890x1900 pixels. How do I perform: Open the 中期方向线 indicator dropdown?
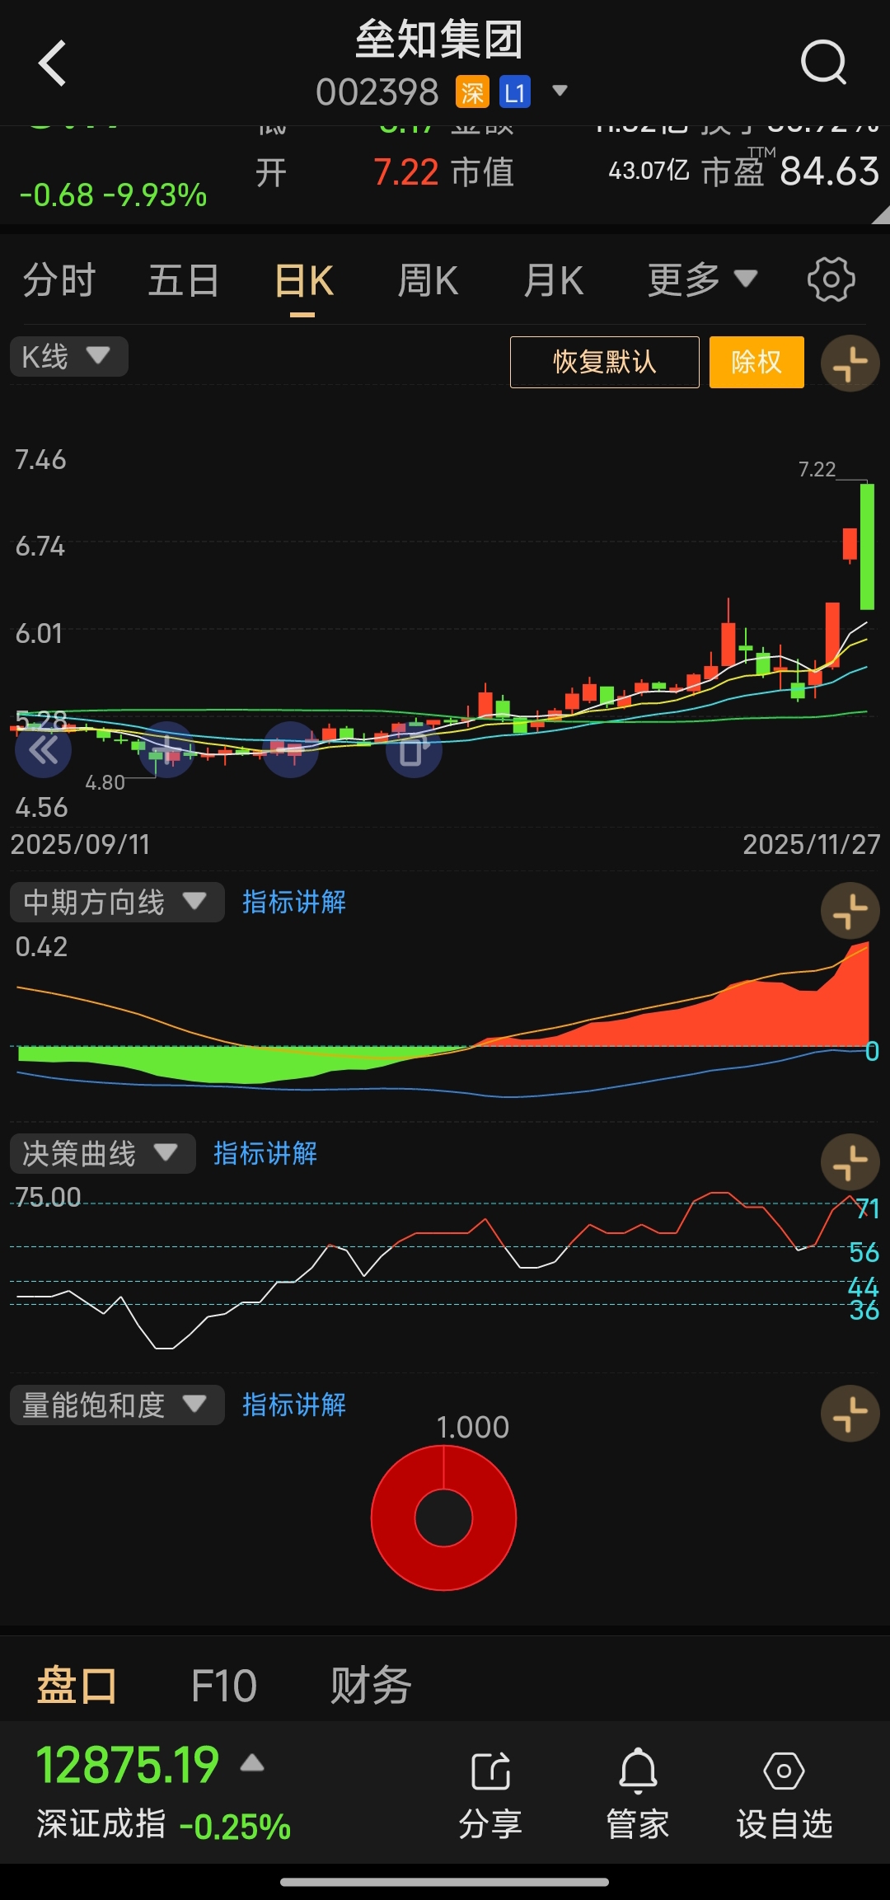(x=117, y=903)
